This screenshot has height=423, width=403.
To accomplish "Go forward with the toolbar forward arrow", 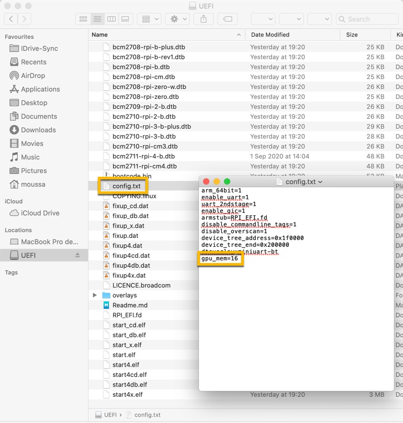I will pos(25,19).
